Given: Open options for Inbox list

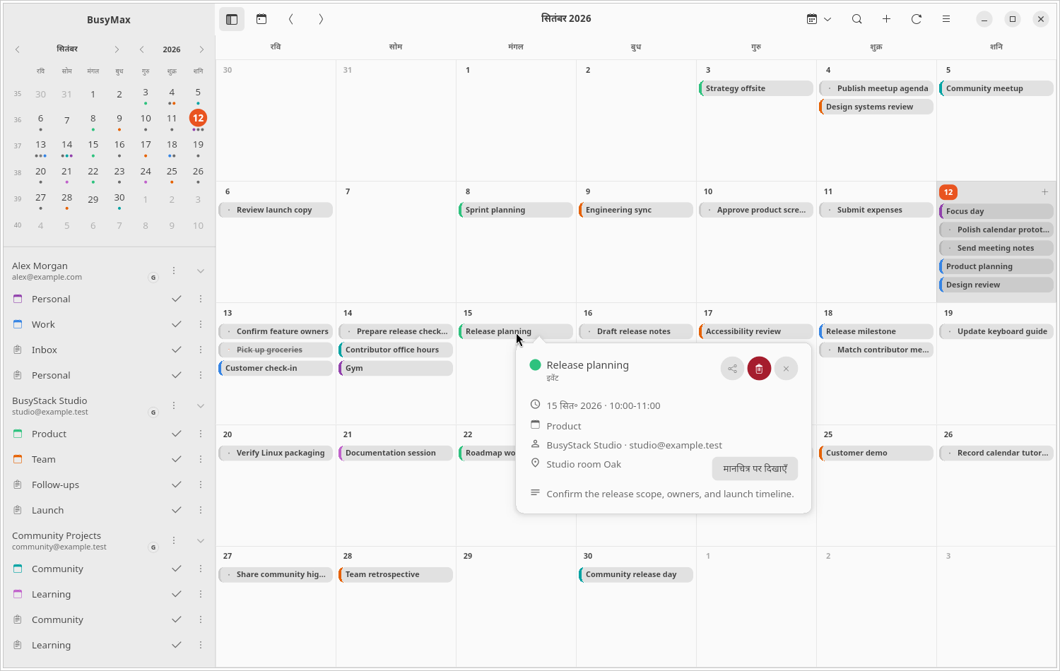Looking at the screenshot, I should 201,350.
